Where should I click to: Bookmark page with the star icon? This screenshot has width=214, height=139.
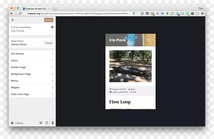[137, 13]
